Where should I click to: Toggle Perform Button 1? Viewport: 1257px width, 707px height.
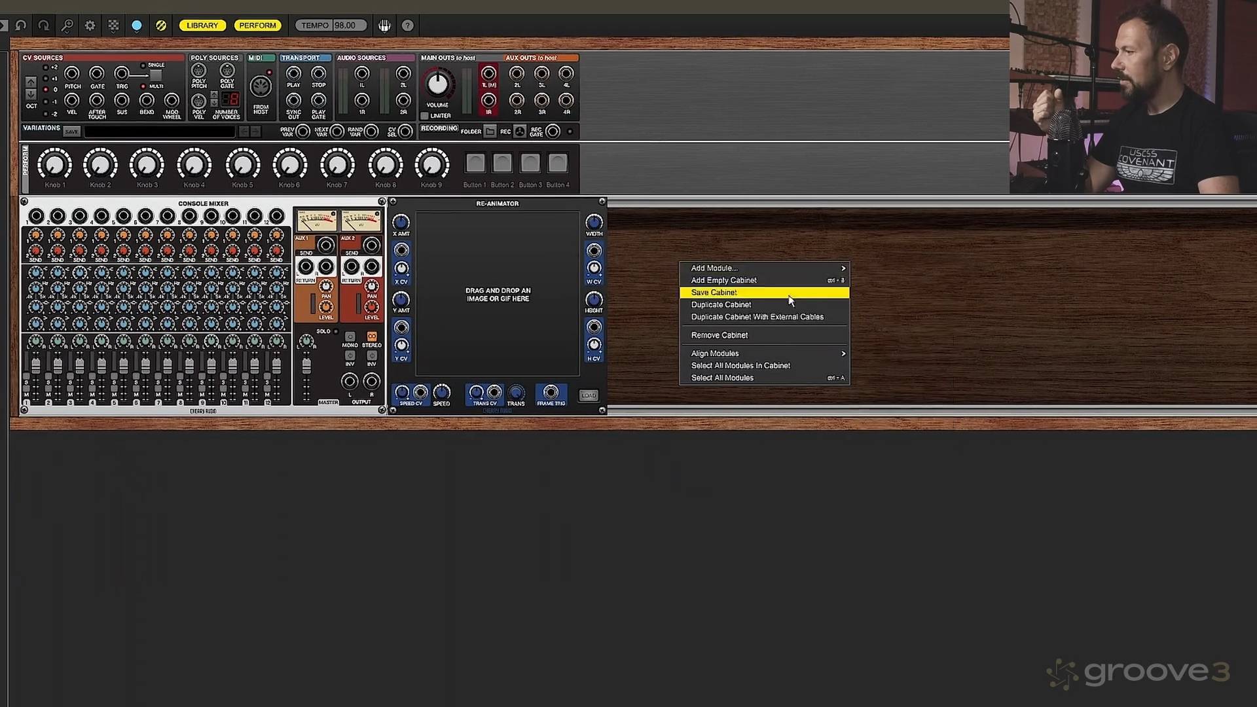coord(475,163)
